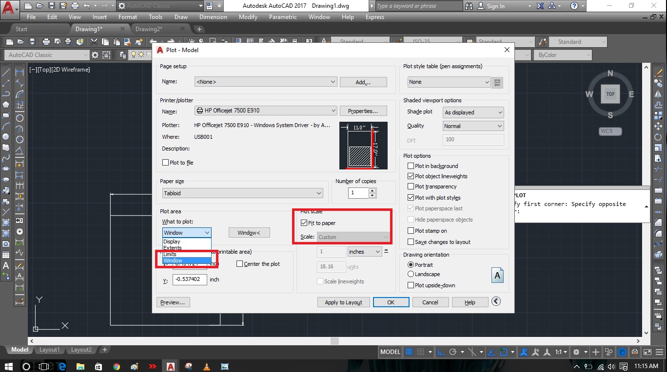The image size is (667, 372).
Task: Edit the Y offset input field
Action: pyautogui.click(x=189, y=279)
